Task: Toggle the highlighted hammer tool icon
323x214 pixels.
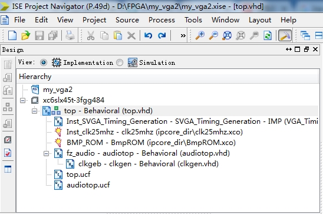Action: (285, 35)
